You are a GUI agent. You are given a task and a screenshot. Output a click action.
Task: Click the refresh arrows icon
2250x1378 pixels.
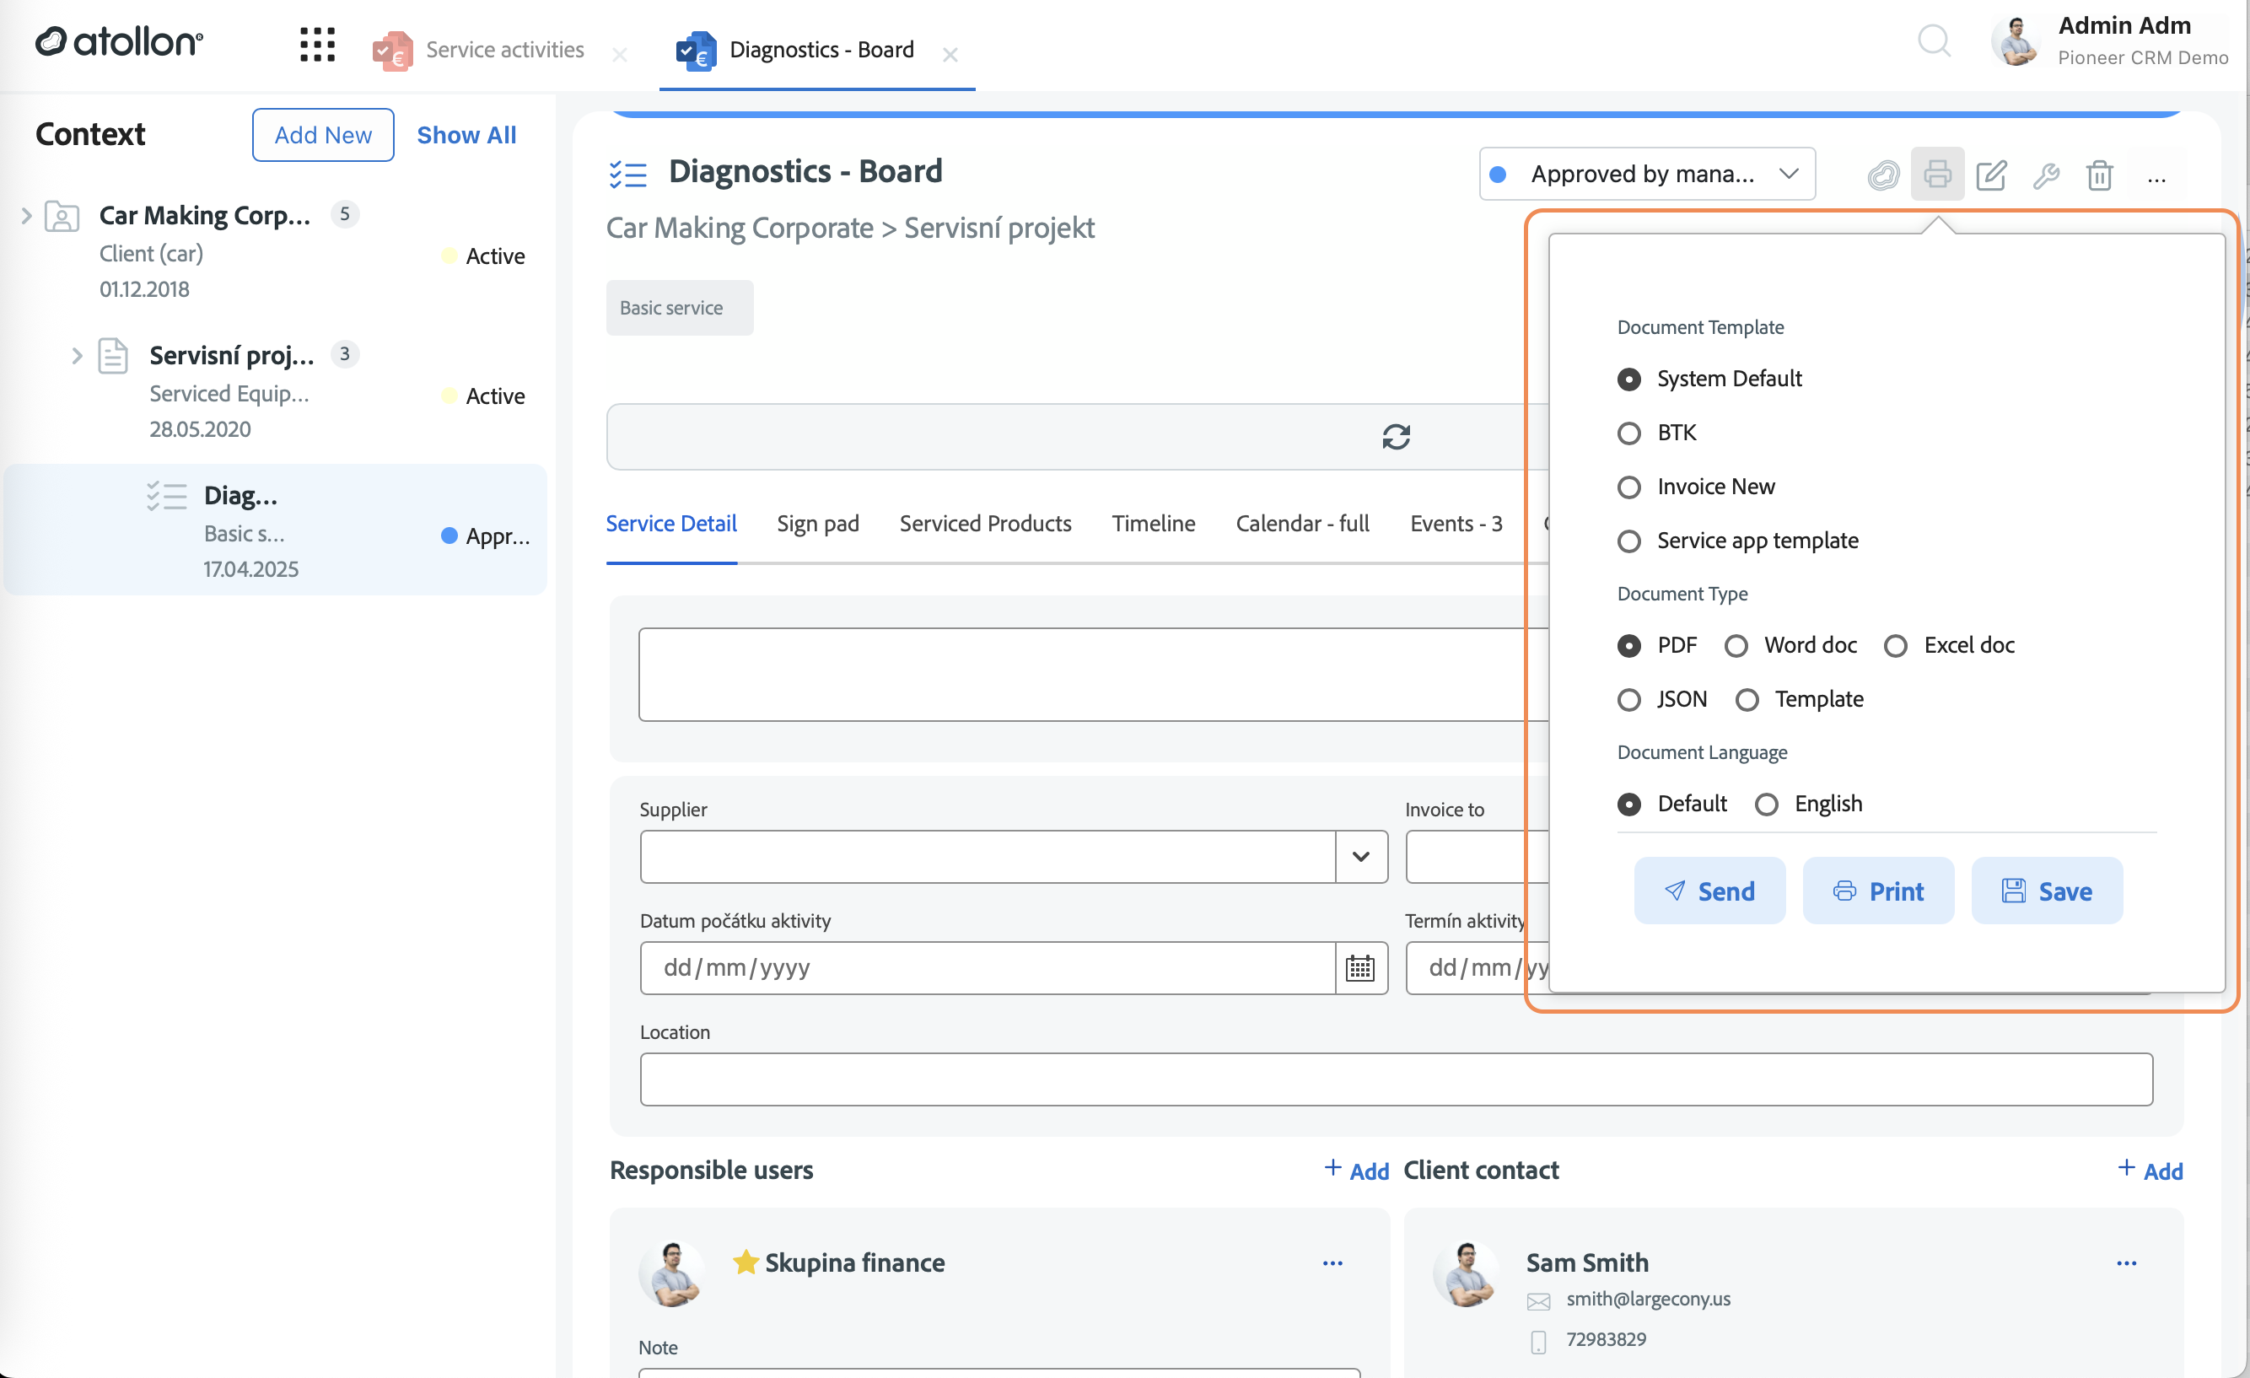pos(1396,437)
